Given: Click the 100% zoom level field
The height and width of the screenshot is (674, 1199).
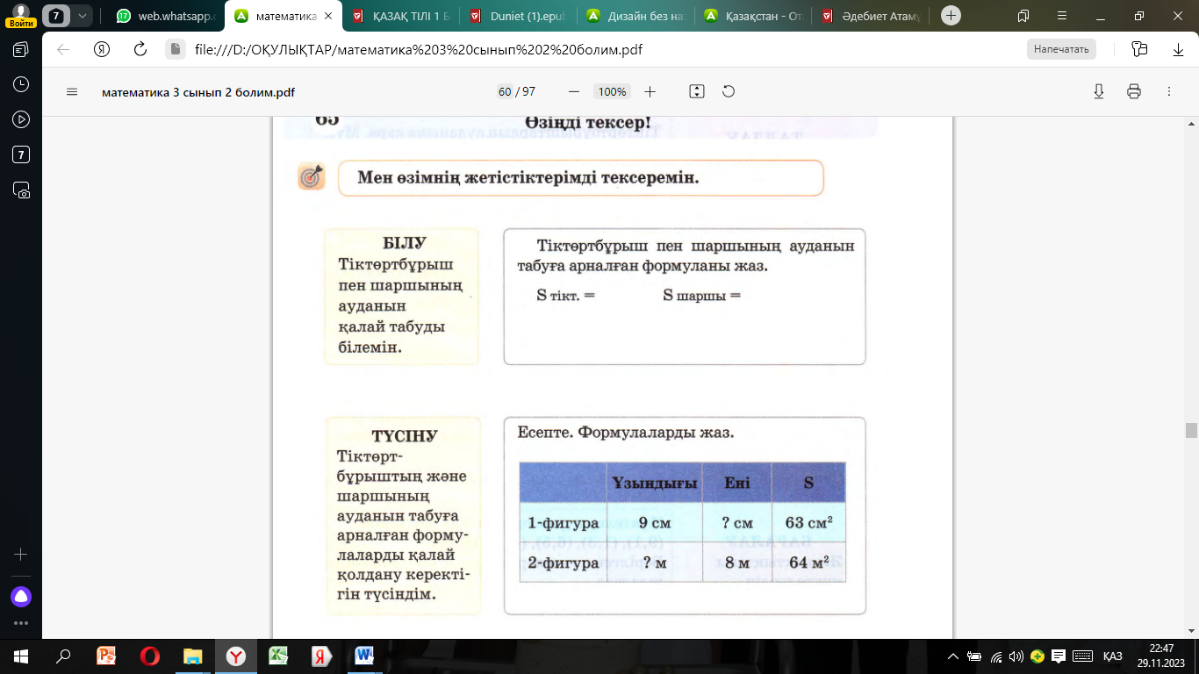Looking at the screenshot, I should [612, 91].
